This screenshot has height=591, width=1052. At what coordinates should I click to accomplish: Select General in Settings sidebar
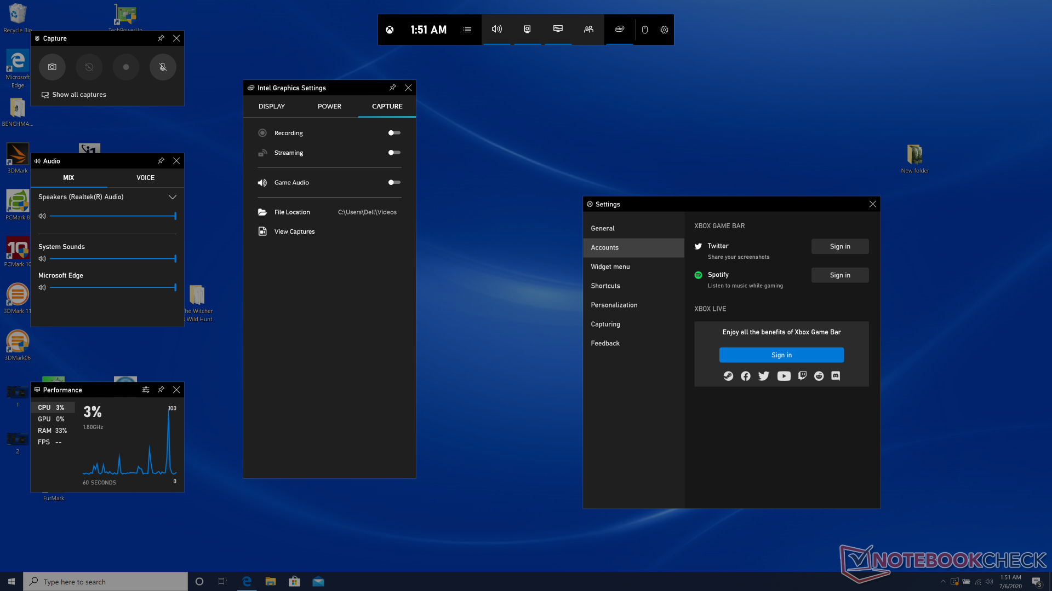633,229
